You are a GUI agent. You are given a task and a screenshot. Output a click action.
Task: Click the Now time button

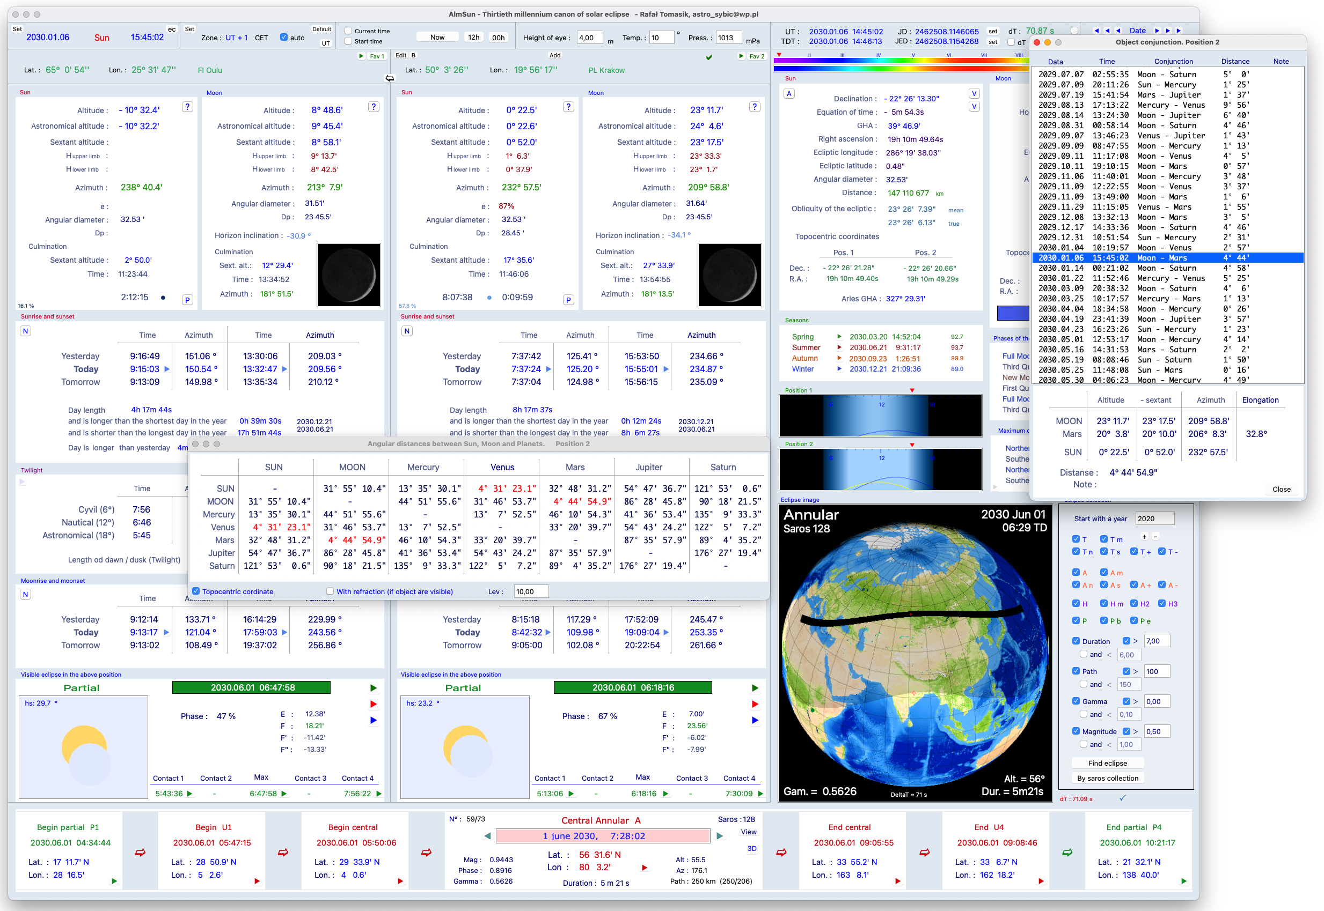coord(437,37)
